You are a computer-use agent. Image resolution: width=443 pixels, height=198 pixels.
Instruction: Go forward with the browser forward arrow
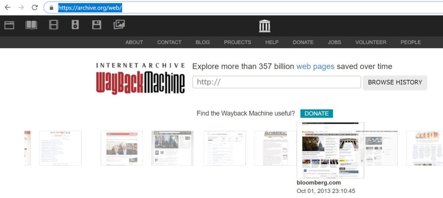coord(21,8)
